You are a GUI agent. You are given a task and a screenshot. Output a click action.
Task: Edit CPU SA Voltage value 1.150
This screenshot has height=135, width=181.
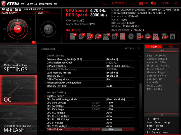pos(109,106)
